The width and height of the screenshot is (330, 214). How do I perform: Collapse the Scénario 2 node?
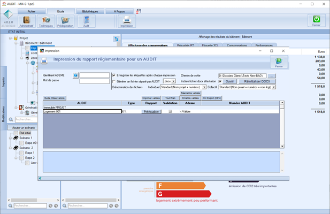[x=10, y=148]
